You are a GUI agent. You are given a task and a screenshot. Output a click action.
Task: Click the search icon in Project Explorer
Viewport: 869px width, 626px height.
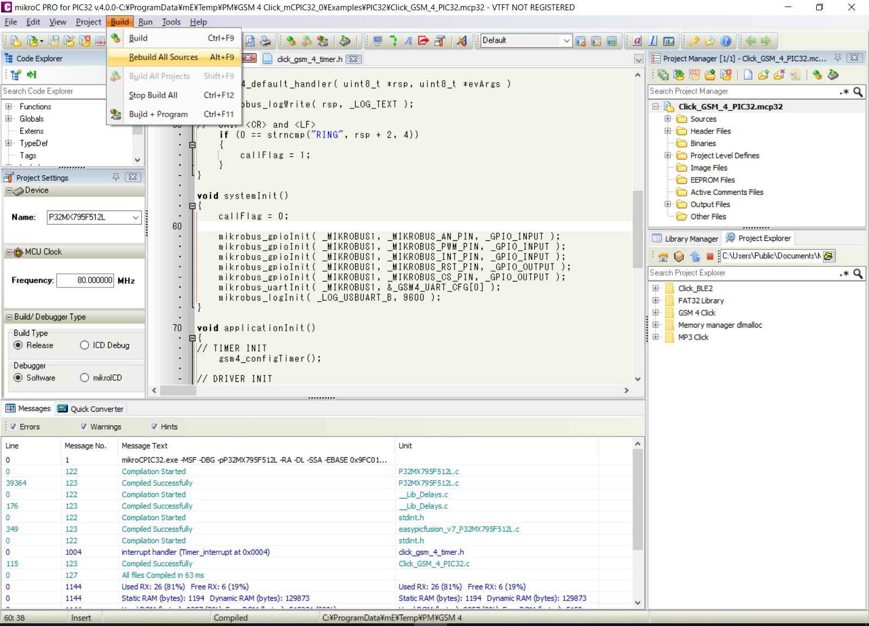click(x=858, y=273)
